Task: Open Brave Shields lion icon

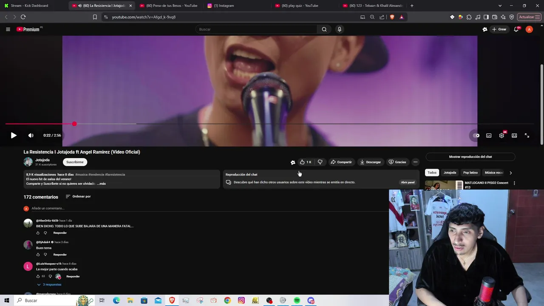Action: [x=392, y=17]
